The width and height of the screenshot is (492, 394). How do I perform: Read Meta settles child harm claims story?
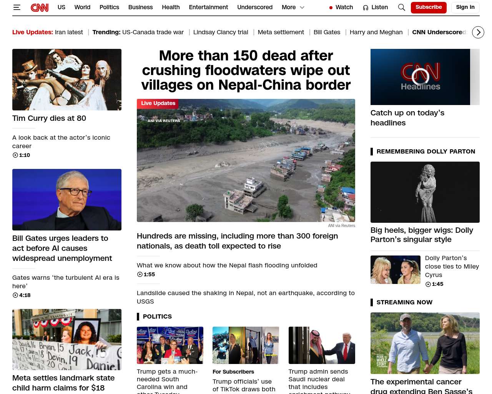(x=63, y=383)
